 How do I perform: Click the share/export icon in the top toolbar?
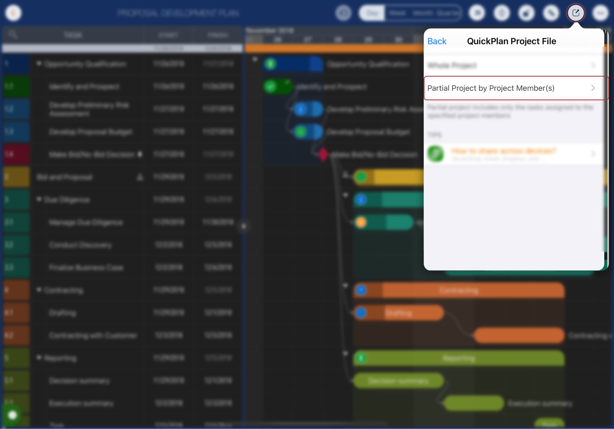coord(576,13)
